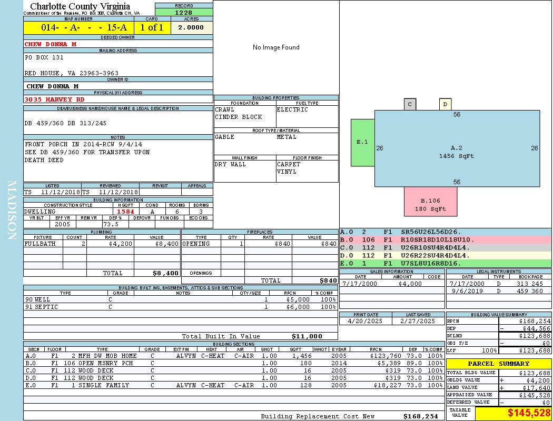This screenshot has width=553, height=421.
Task: Select deeded owner CHEW DONNA M in red
Action: pyautogui.click(x=51, y=44)
